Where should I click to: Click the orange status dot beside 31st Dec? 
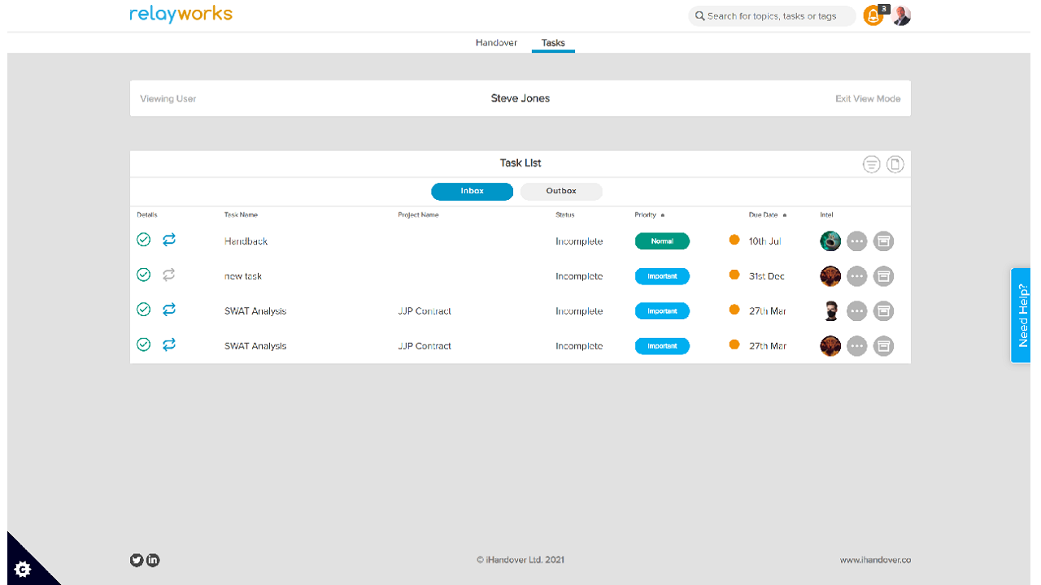click(x=734, y=275)
